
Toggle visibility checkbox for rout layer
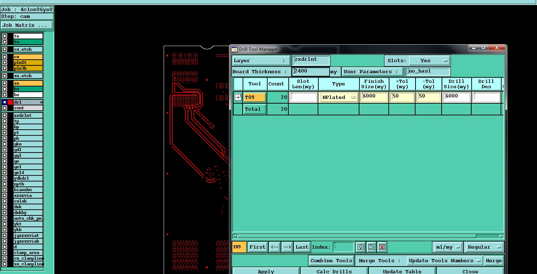[5, 108]
